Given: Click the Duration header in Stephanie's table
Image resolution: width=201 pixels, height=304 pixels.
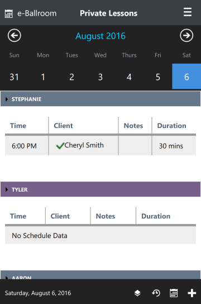Looking at the screenshot, I should tap(171, 126).
